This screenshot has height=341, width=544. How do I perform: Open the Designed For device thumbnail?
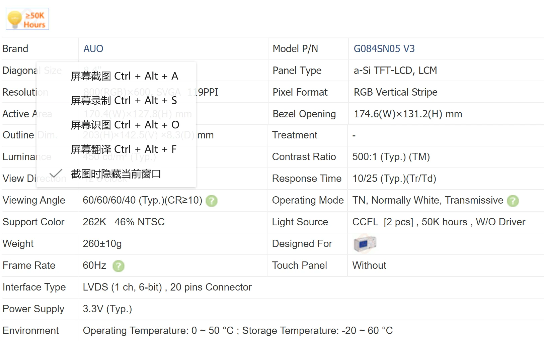365,243
